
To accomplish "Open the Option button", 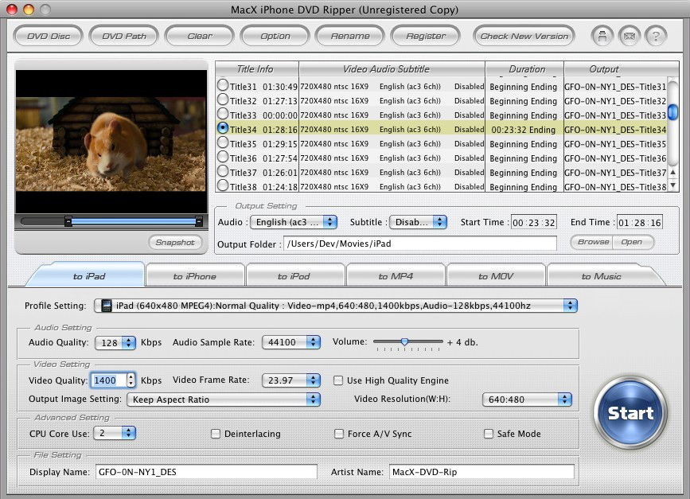I will (x=275, y=36).
